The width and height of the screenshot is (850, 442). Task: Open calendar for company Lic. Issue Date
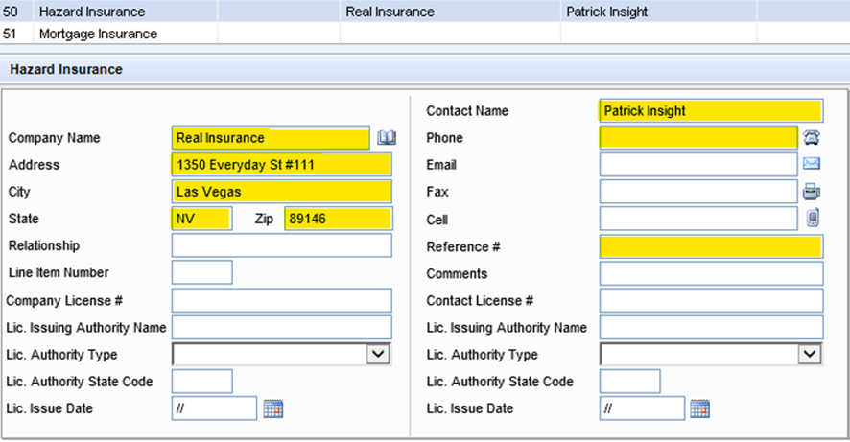point(273,408)
